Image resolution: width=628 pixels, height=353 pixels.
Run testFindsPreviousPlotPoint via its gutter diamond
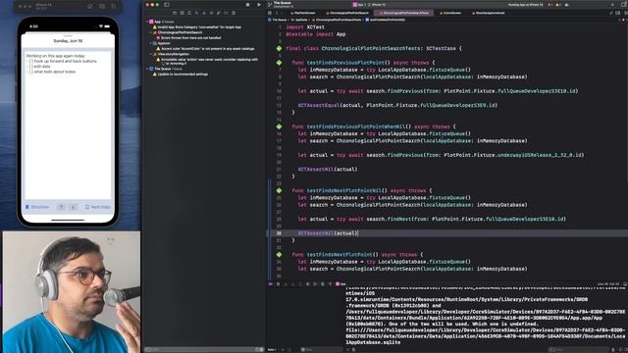point(279,63)
